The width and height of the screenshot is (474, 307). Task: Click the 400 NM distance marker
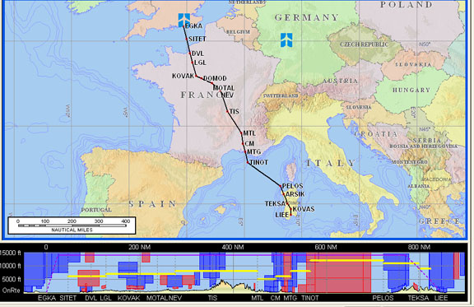(232, 247)
